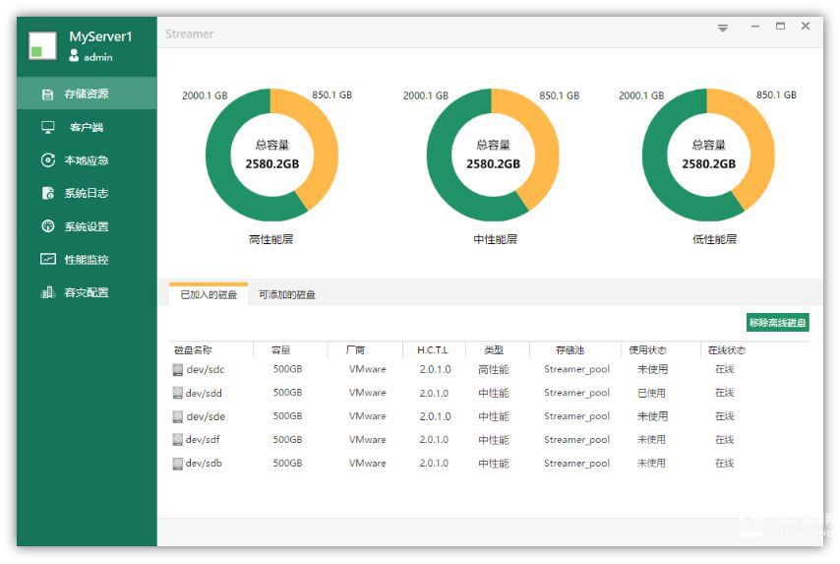This screenshot has width=840, height=564.
Task: Open the 性能监控 chart icon
Action: [x=47, y=260]
